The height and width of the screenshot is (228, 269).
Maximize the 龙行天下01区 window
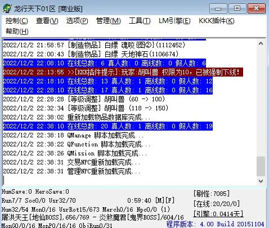tap(237, 8)
